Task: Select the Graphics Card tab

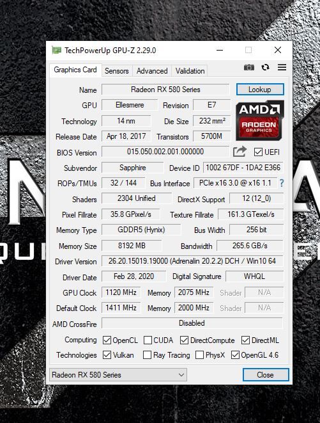Action: click(75, 70)
